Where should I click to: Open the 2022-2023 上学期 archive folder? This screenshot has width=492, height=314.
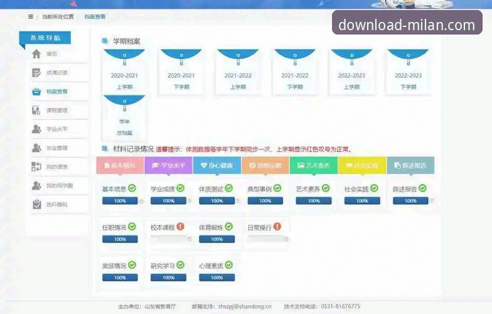click(351, 72)
